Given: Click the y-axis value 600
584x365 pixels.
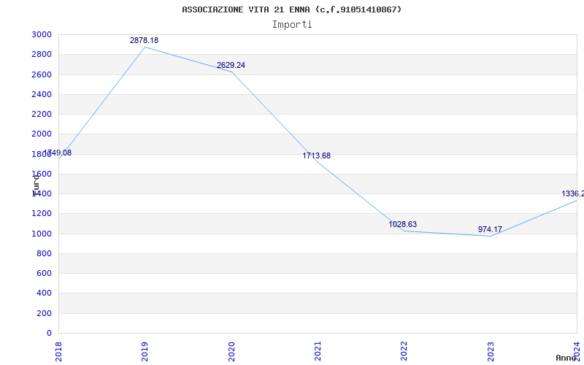Looking at the screenshot, I should click(x=44, y=273).
